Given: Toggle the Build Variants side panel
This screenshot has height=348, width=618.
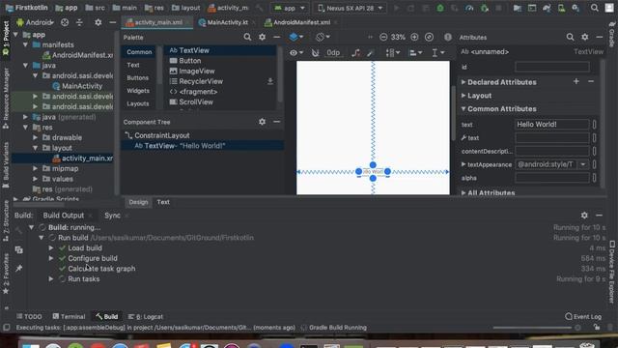Looking at the screenshot, I should point(6,165).
